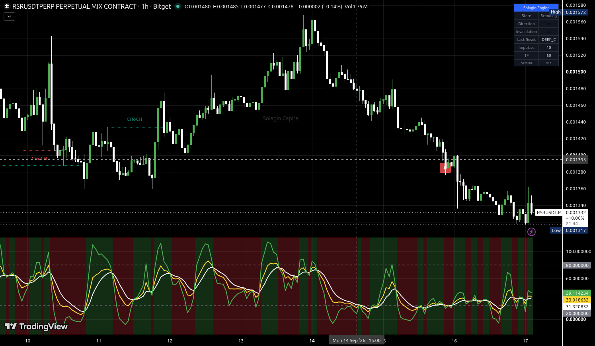Click the 80.000000 level label
The height and width of the screenshot is (346, 595).
(x=577, y=265)
